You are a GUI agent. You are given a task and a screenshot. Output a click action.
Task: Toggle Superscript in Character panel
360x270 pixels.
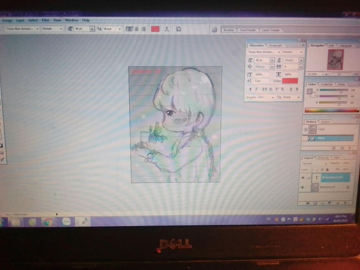coord(277,89)
